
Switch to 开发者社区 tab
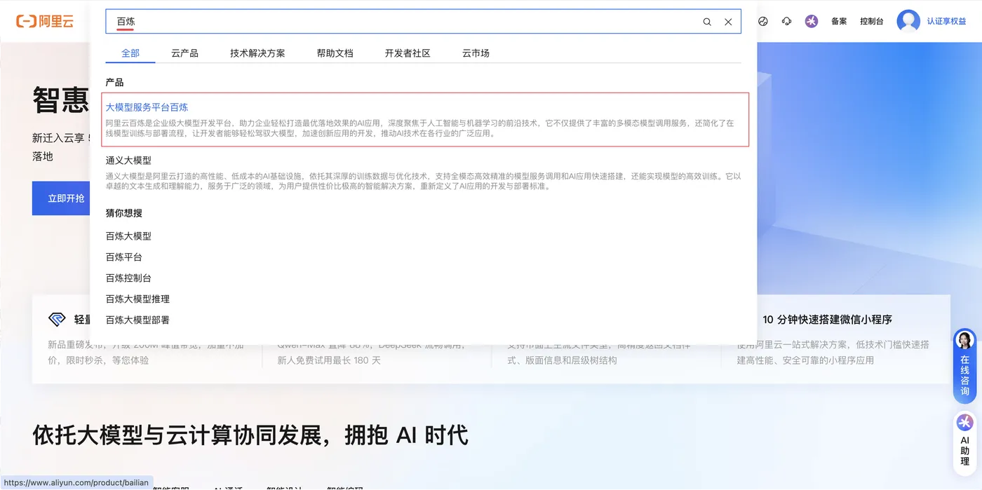coord(408,53)
